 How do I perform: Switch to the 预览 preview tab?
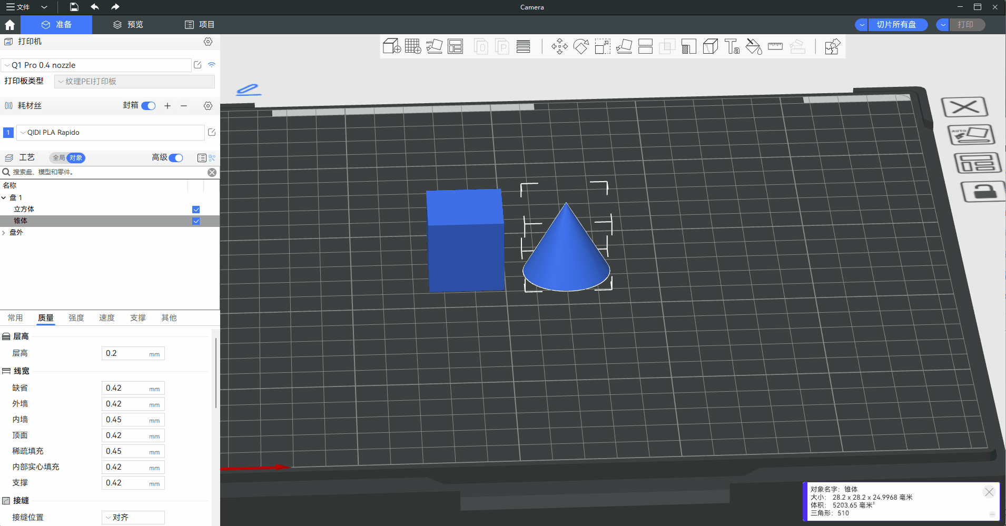pos(129,25)
